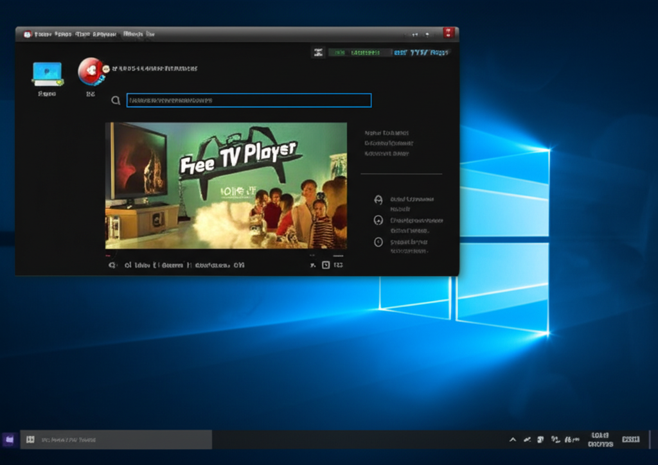658x465 pixels.
Task: Open the TV device icon in the sidebar
Action: tap(46, 73)
